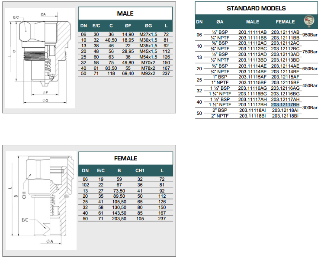Select the MALE table title
This screenshot has height=261, width=321.
125,13
